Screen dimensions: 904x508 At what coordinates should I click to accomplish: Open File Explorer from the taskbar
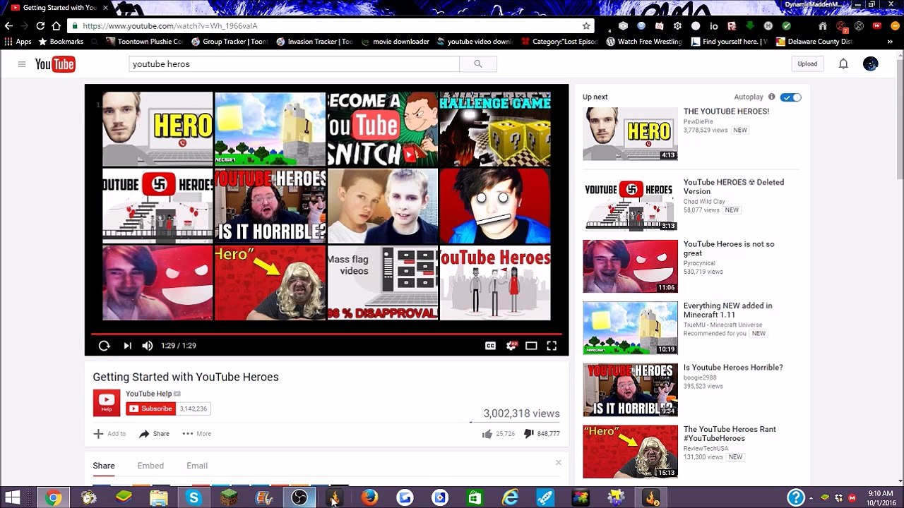pos(159,497)
